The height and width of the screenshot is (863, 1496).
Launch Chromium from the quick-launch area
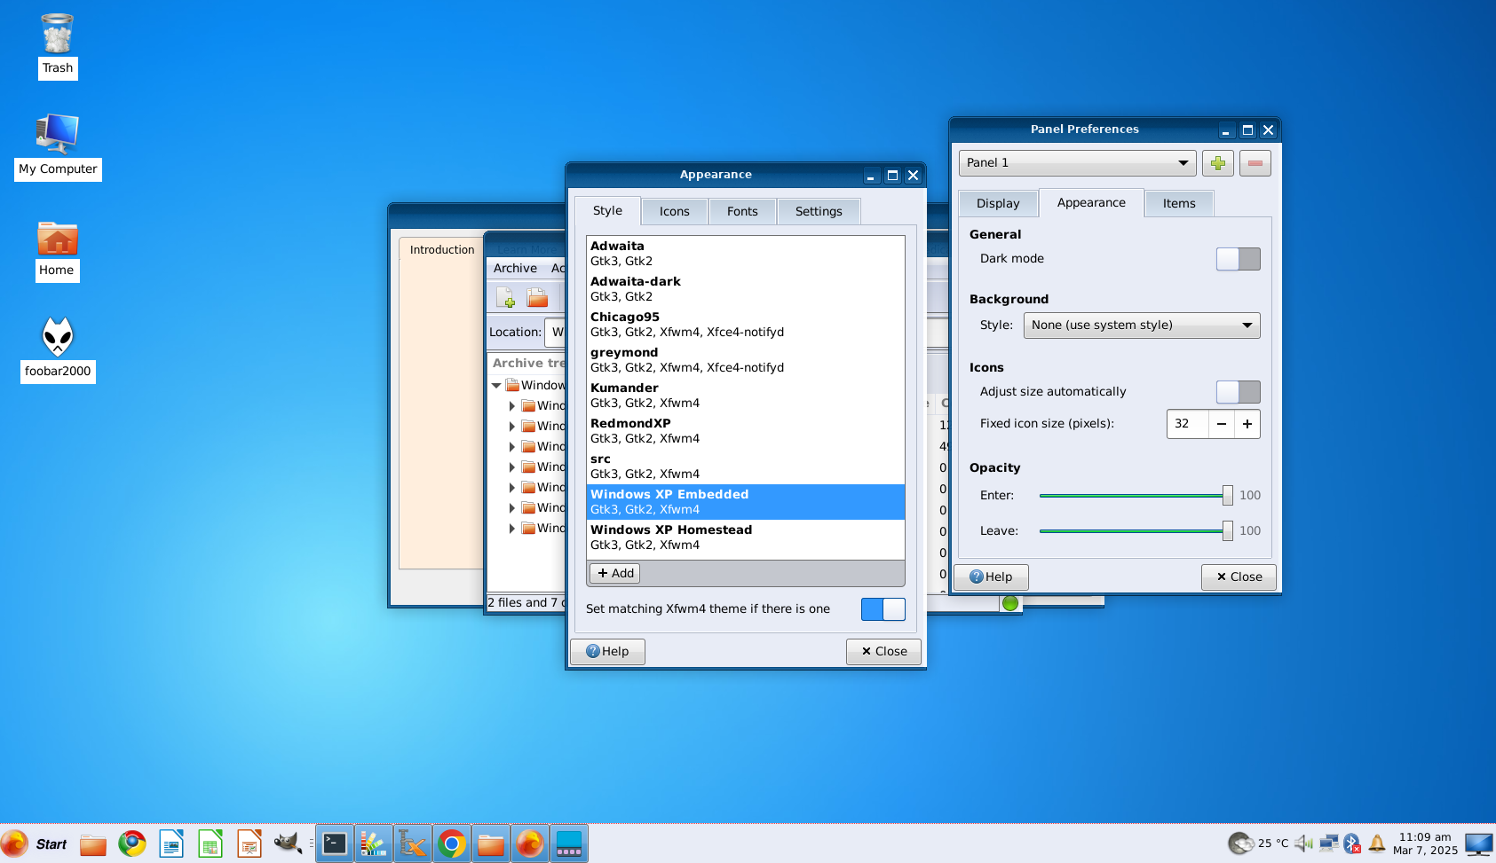[132, 843]
